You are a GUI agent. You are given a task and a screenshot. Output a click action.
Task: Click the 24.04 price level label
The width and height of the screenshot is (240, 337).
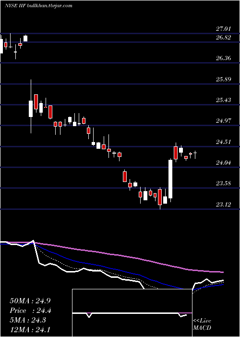pos(223,163)
